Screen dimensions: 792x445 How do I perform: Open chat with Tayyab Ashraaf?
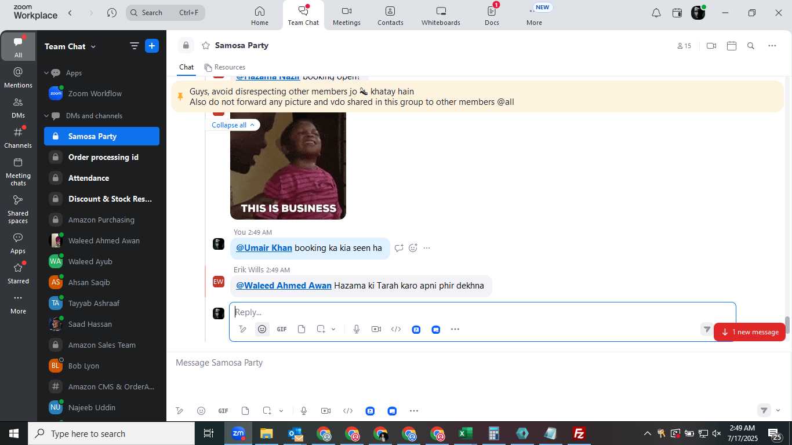101,303
